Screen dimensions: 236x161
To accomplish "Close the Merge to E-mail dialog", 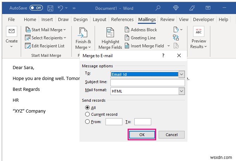I will point(179,55).
